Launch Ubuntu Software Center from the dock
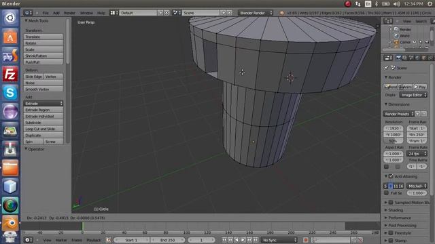The width and height of the screenshot is (435, 244). [10, 37]
